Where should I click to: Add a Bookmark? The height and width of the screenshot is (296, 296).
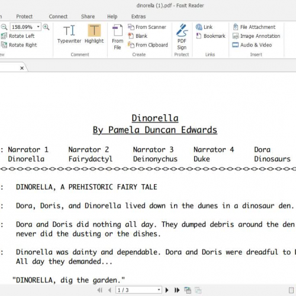(211, 36)
